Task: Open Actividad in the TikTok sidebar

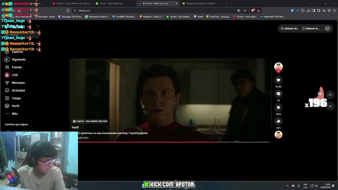Action: pyautogui.click(x=15, y=91)
